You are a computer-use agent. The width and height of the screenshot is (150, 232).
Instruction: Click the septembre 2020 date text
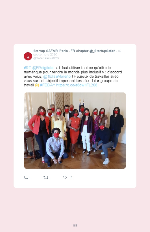click(x=45, y=54)
